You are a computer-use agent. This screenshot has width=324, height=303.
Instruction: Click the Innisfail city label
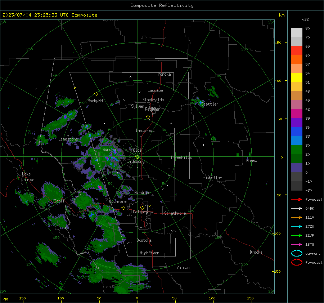(145, 130)
